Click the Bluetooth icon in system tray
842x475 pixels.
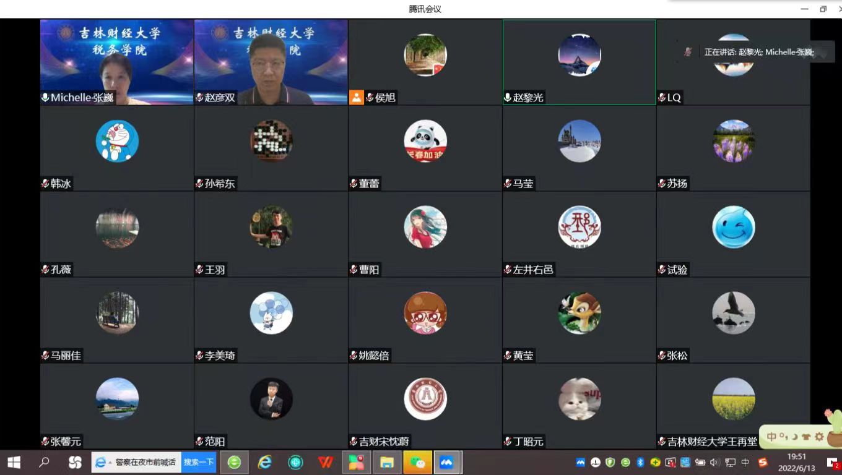(641, 463)
